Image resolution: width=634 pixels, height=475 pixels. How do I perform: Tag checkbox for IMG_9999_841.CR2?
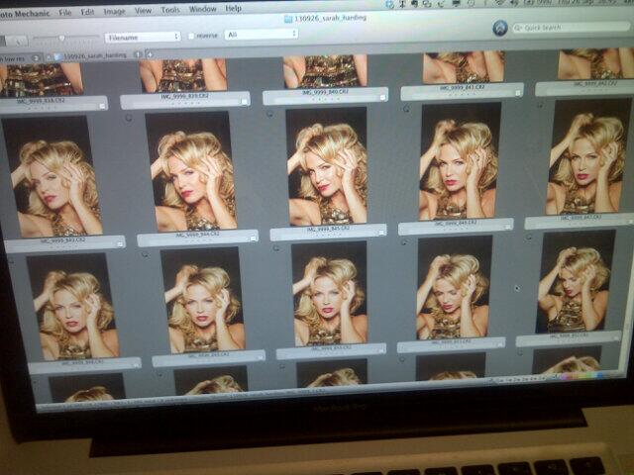pos(517,93)
